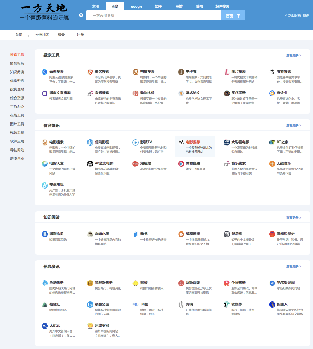313x349 pixels.
Task: Click the 大聪看电影 icon
Action: point(227,142)
